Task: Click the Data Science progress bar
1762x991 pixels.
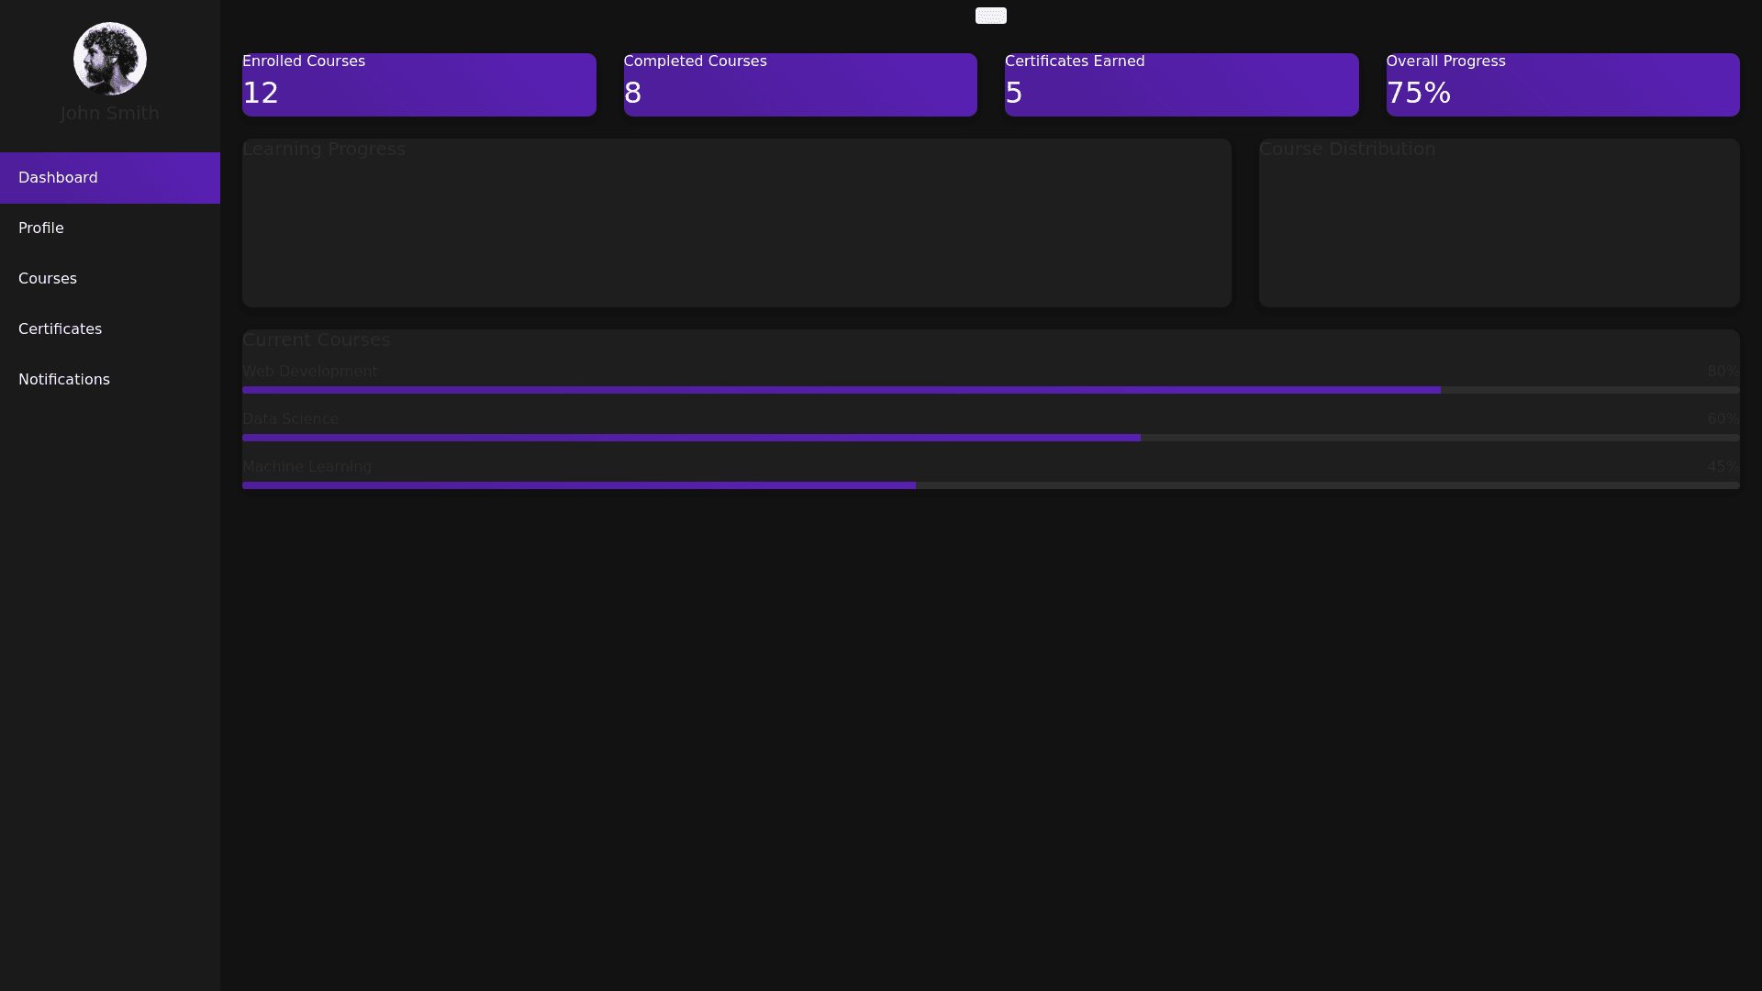Action: 990,439
